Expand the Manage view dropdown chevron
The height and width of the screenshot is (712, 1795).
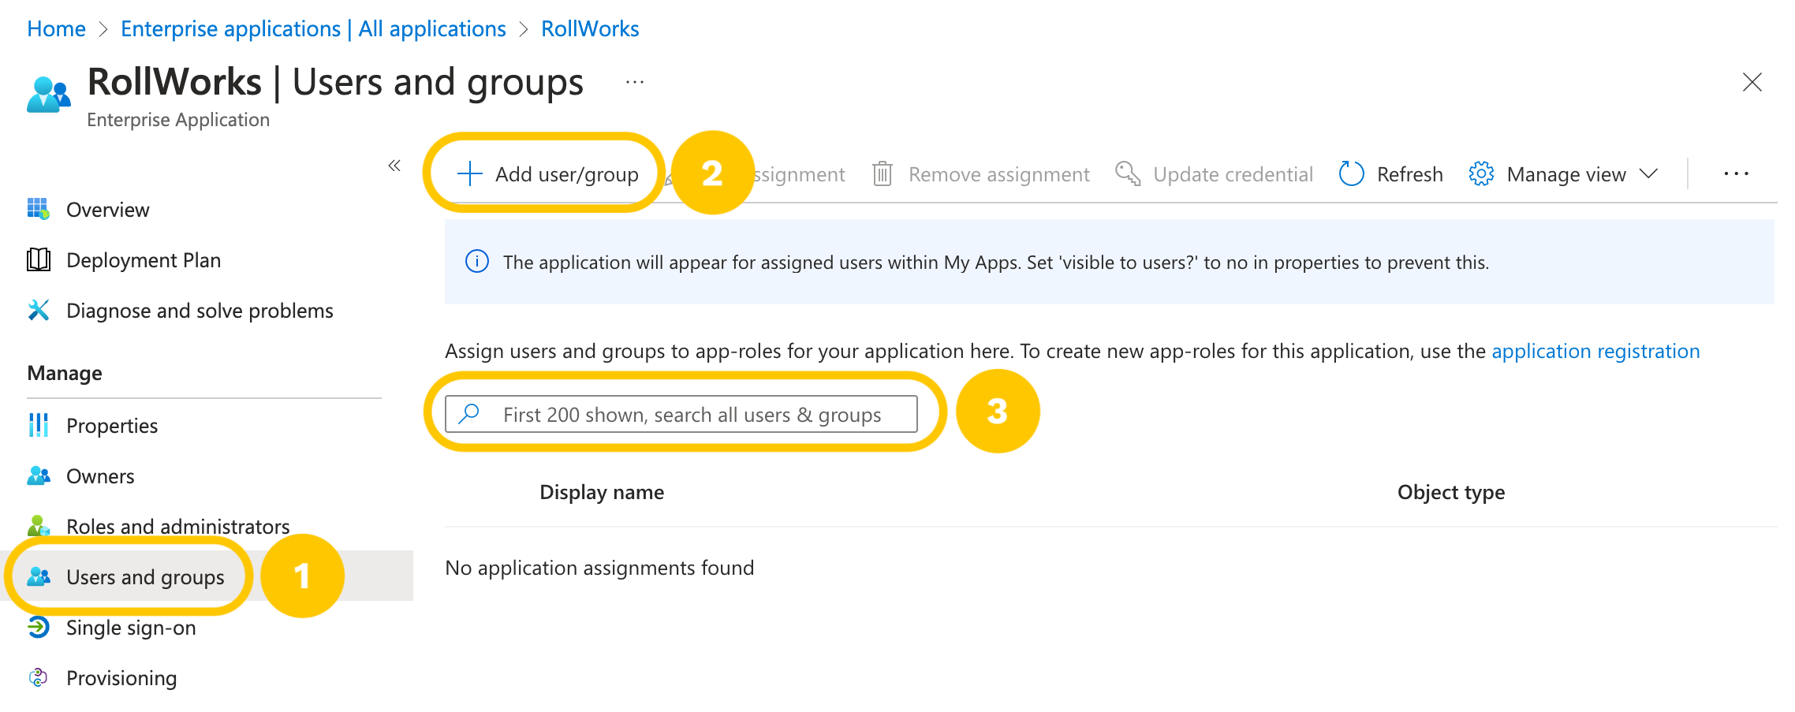[x=1648, y=173]
